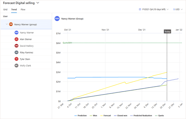
Task: Click the blue NW avatar for Nancy Warner
Action: click(17, 33)
